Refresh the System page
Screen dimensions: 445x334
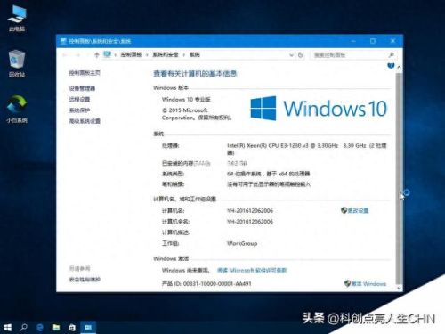[300, 55]
